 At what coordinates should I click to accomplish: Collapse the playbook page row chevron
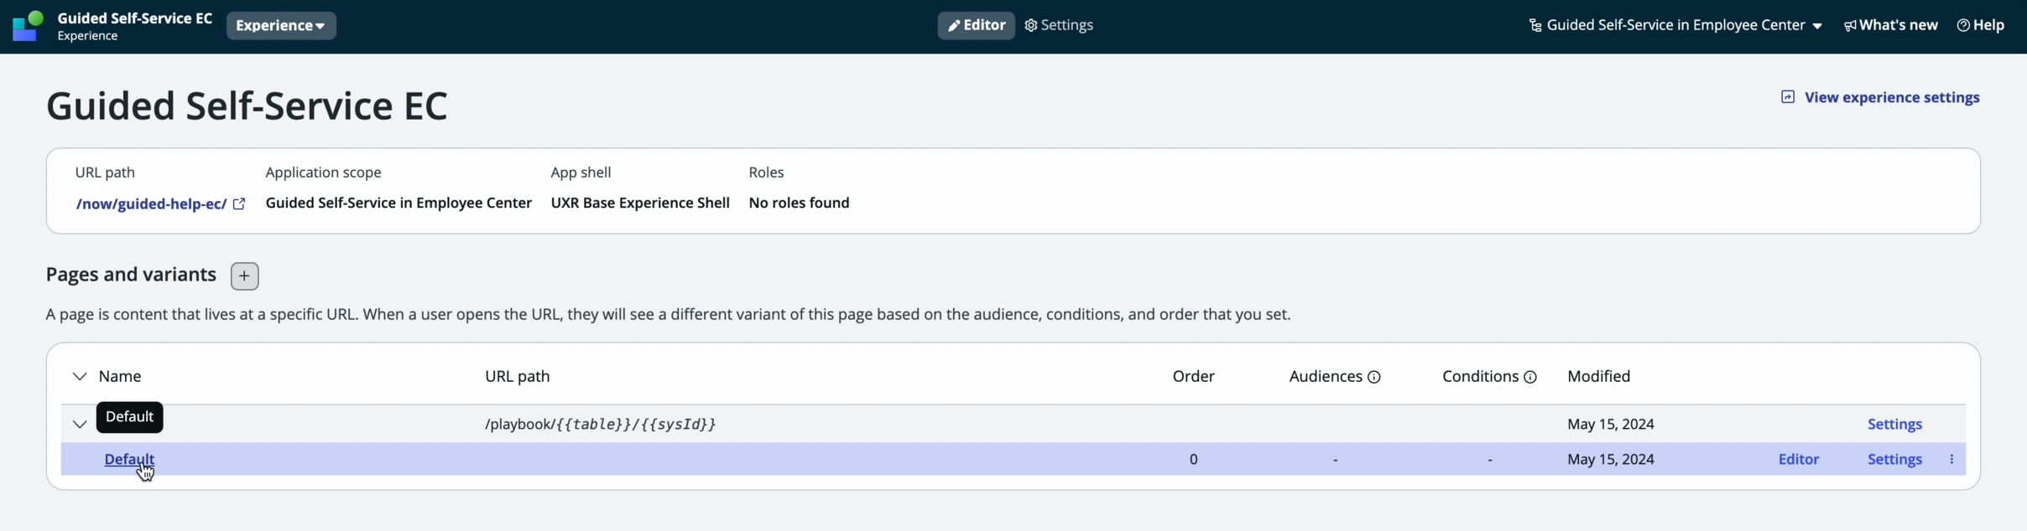pyautogui.click(x=80, y=425)
